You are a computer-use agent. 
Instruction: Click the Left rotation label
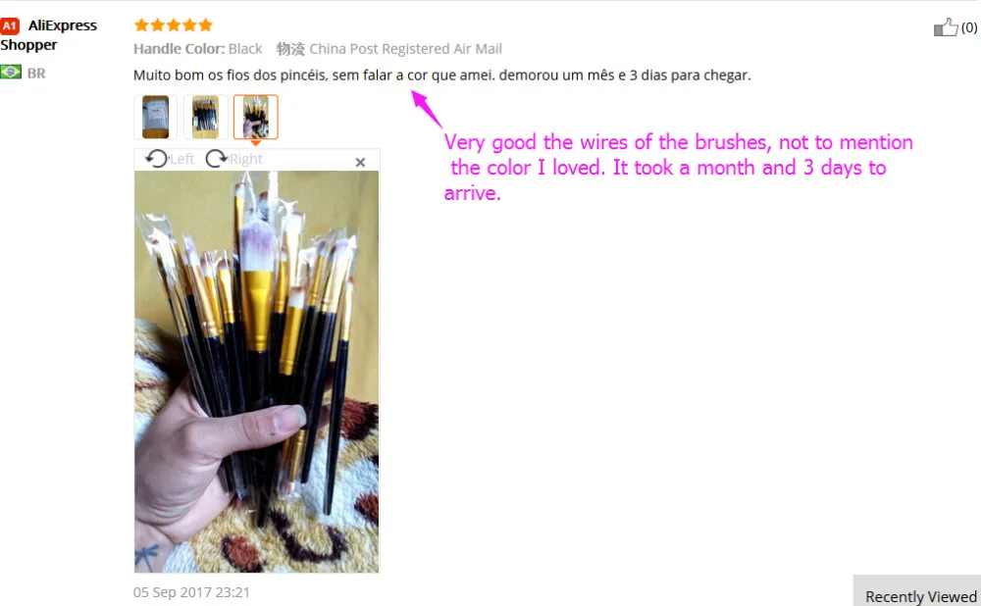(182, 160)
